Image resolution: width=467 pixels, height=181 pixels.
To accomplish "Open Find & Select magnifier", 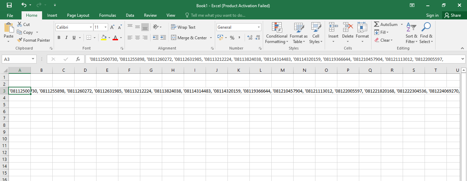I will point(426,33).
